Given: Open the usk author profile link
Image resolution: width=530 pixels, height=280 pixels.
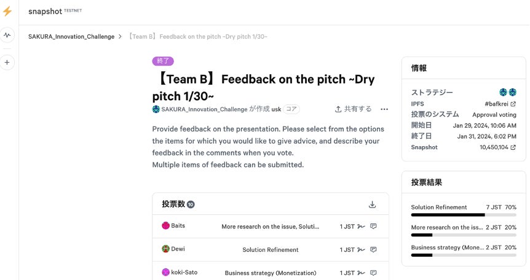Looking at the screenshot, I should coord(276,109).
